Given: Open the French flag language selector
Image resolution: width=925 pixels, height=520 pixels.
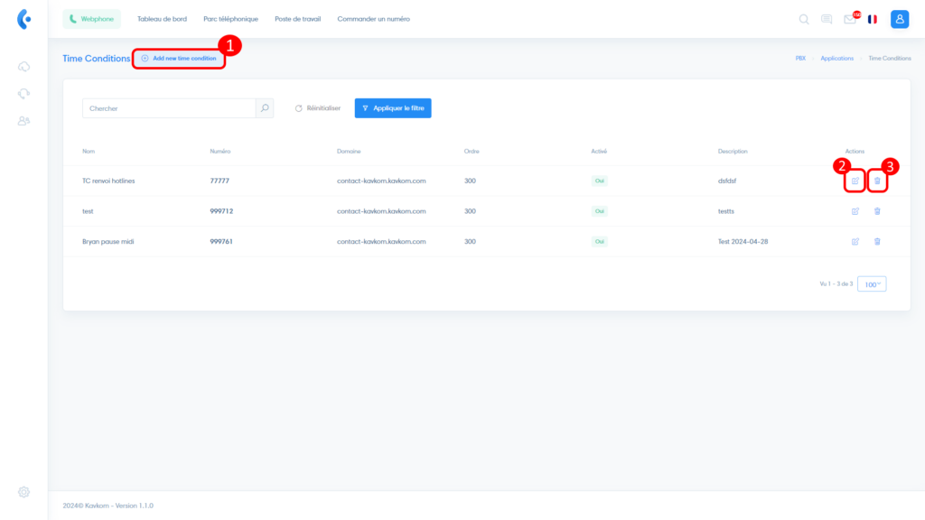Looking at the screenshot, I should (x=873, y=19).
